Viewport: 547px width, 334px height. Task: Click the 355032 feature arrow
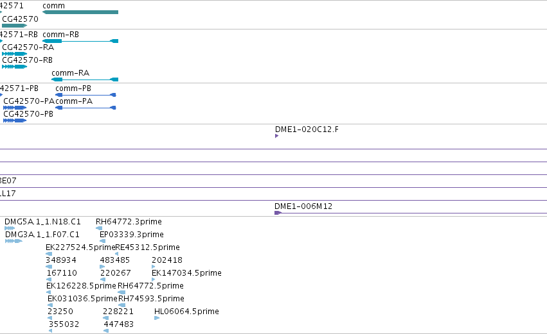coord(51,331)
